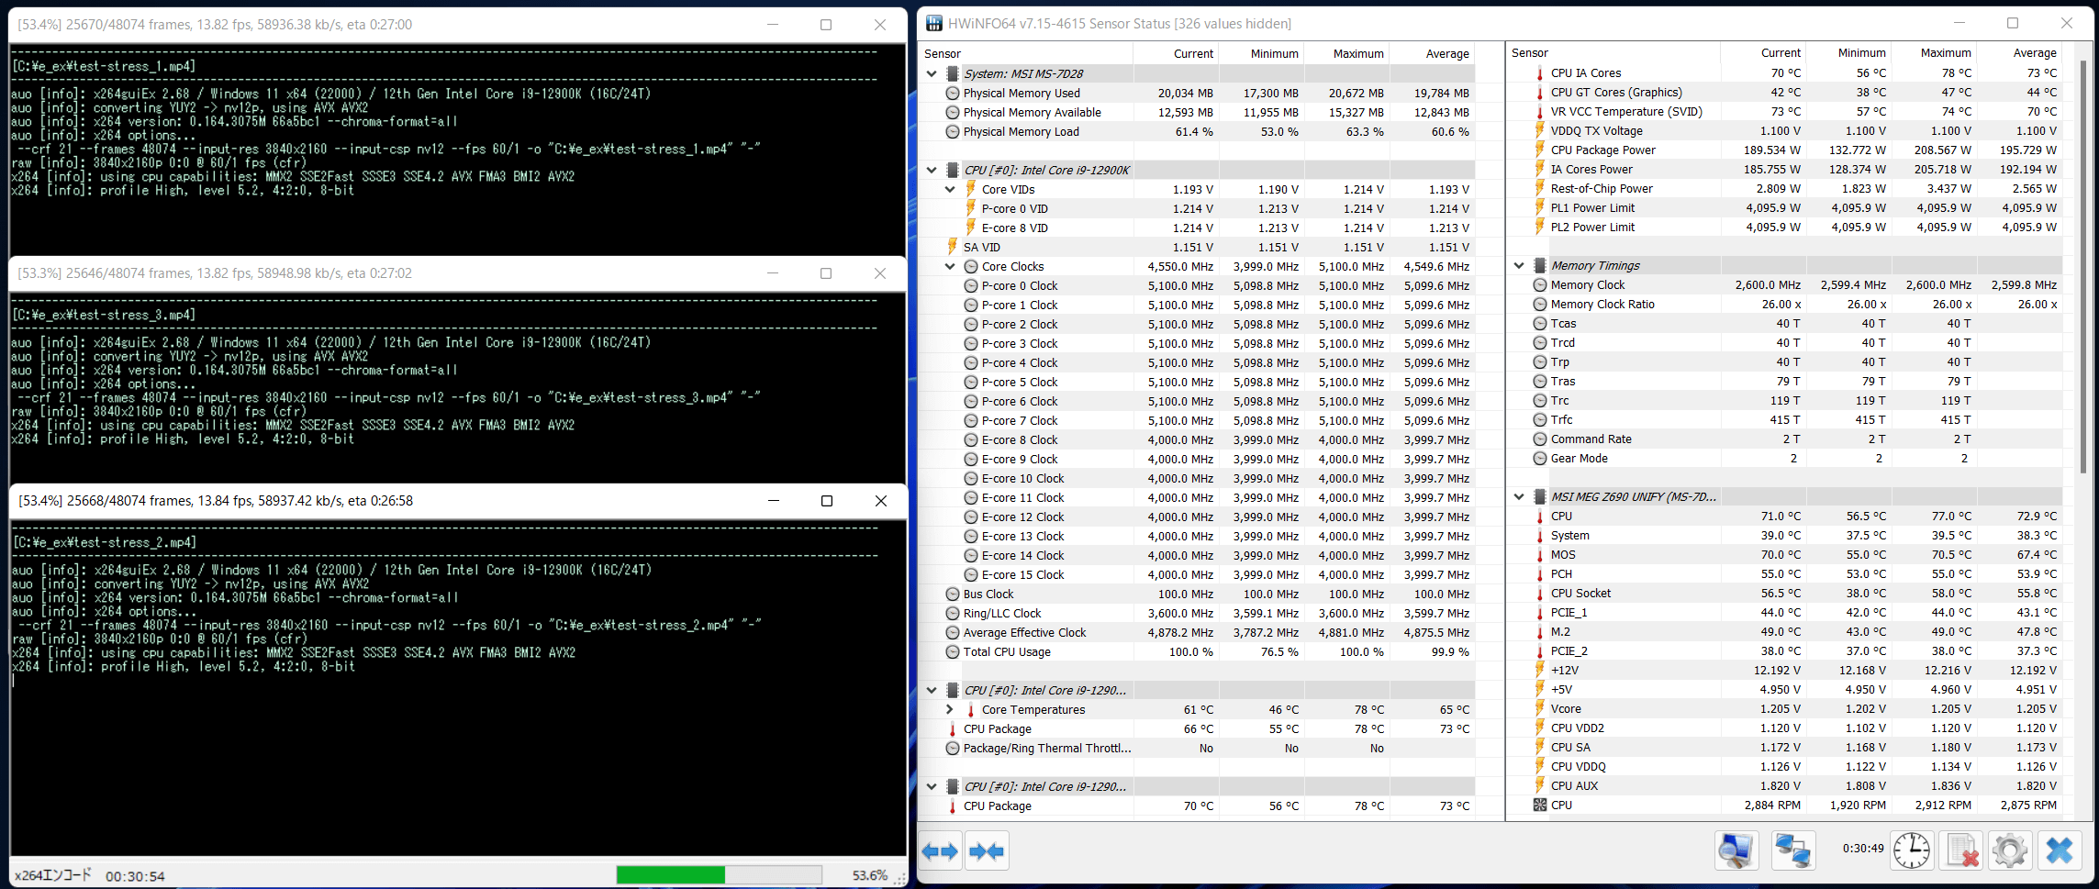The width and height of the screenshot is (2099, 889).
Task: Click the P-core 0 VID lightning icon
Action: [971, 209]
